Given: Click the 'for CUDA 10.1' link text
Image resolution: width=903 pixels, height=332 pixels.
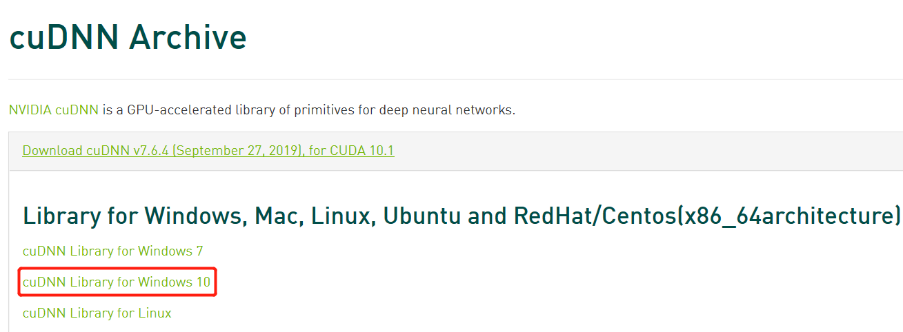Looking at the screenshot, I should [352, 150].
